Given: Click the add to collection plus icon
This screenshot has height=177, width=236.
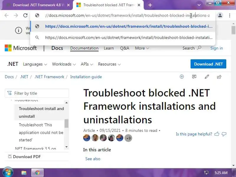Looking at the screenshot, I should coord(182,77).
